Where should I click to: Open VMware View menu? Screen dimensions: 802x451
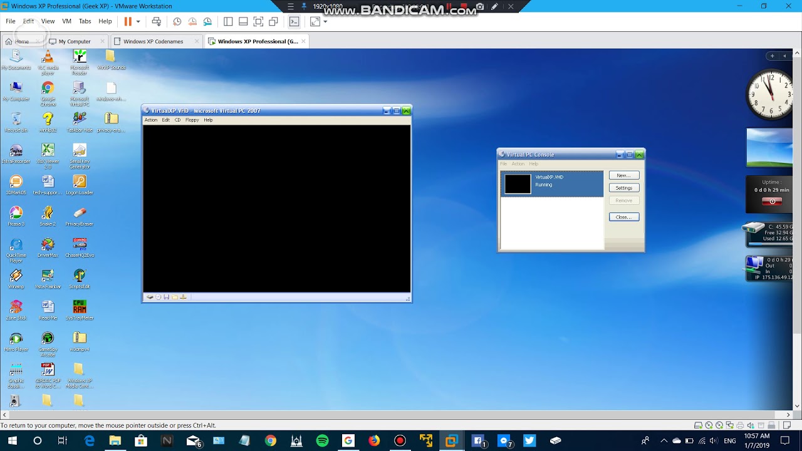pos(48,21)
